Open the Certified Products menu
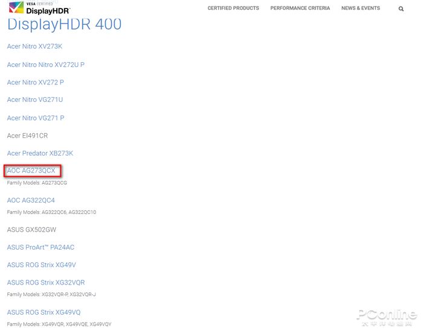Screen dimensions: 423x331 point(233,8)
